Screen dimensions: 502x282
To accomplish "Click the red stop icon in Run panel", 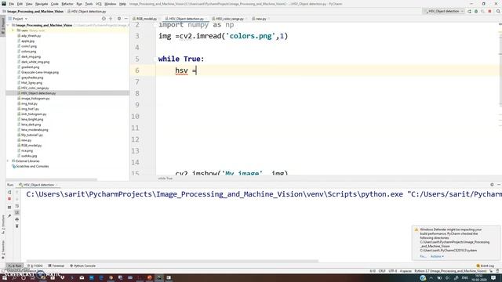I will click(9, 199).
